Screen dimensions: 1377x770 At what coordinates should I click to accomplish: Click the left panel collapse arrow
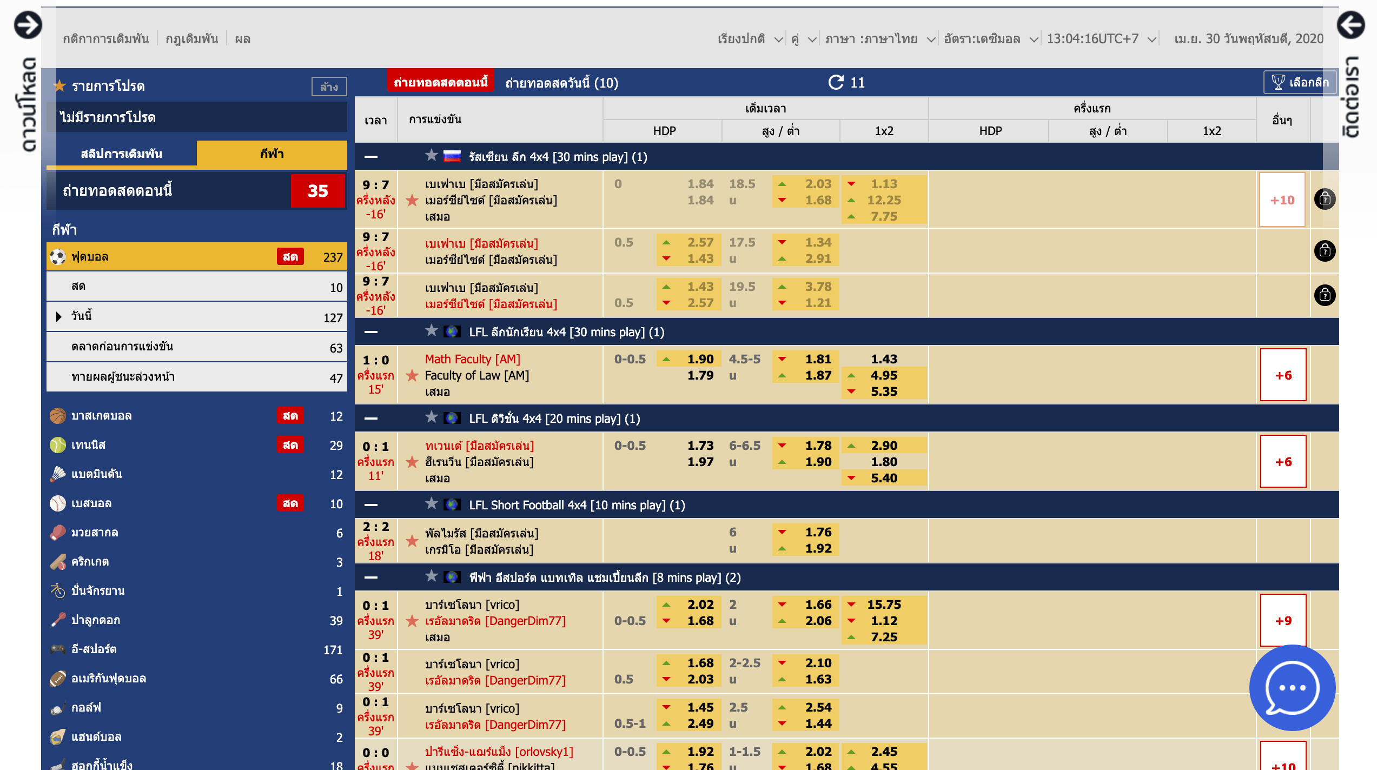[x=28, y=25]
